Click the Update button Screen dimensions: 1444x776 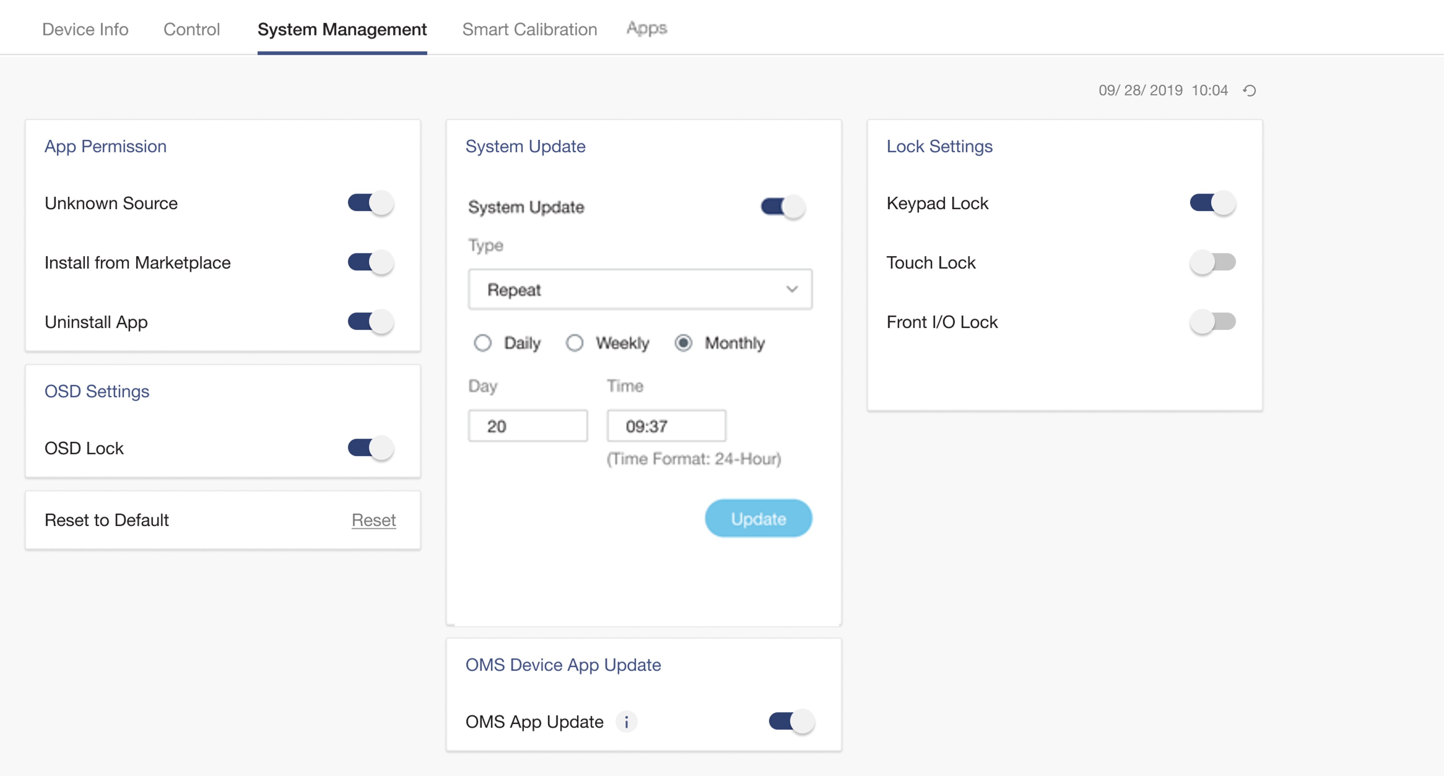click(x=758, y=518)
